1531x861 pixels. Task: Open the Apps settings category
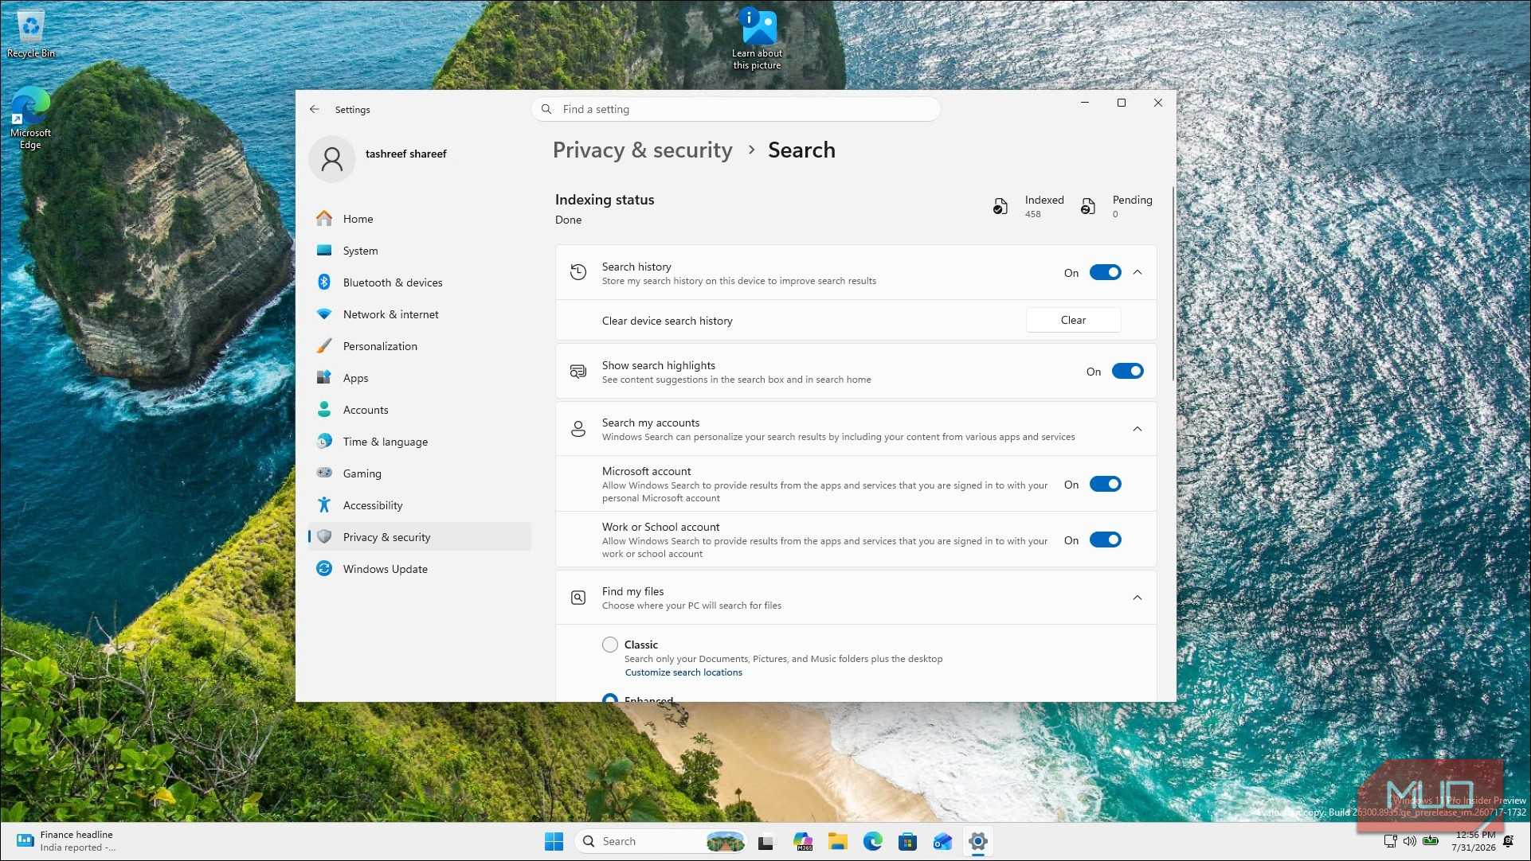point(420,377)
